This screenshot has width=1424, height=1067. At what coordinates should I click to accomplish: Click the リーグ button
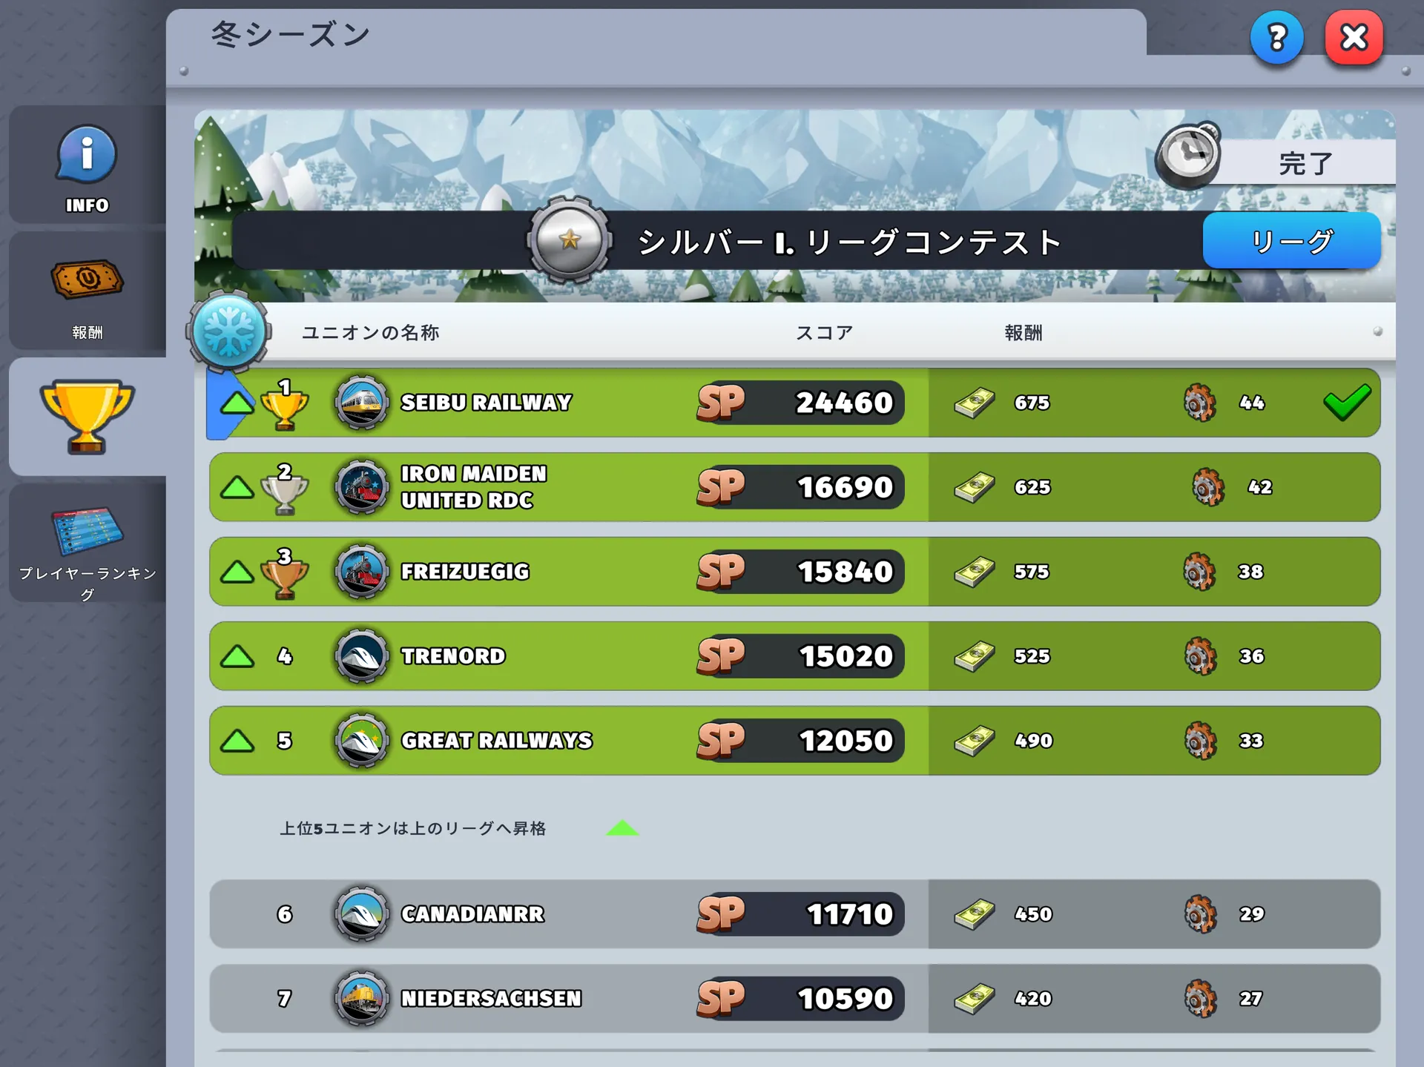1292,240
